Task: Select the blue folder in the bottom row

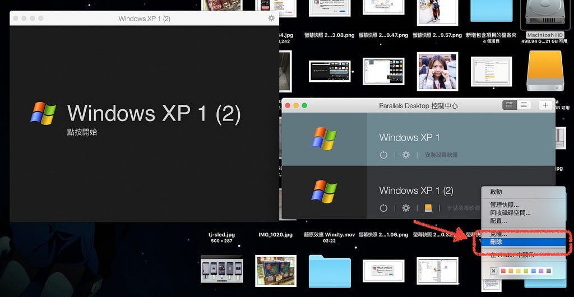Action: [x=330, y=271]
